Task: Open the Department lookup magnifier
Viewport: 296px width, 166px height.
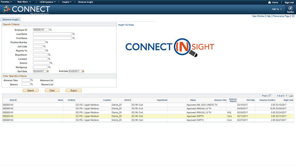Action: 49,55
